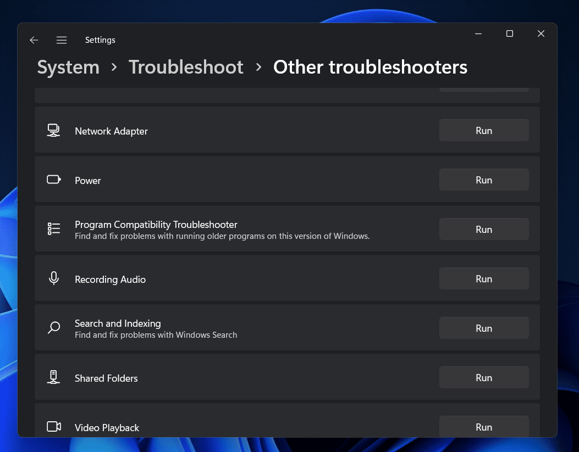579x452 pixels.
Task: Click the Settings window title
Action: tap(100, 40)
